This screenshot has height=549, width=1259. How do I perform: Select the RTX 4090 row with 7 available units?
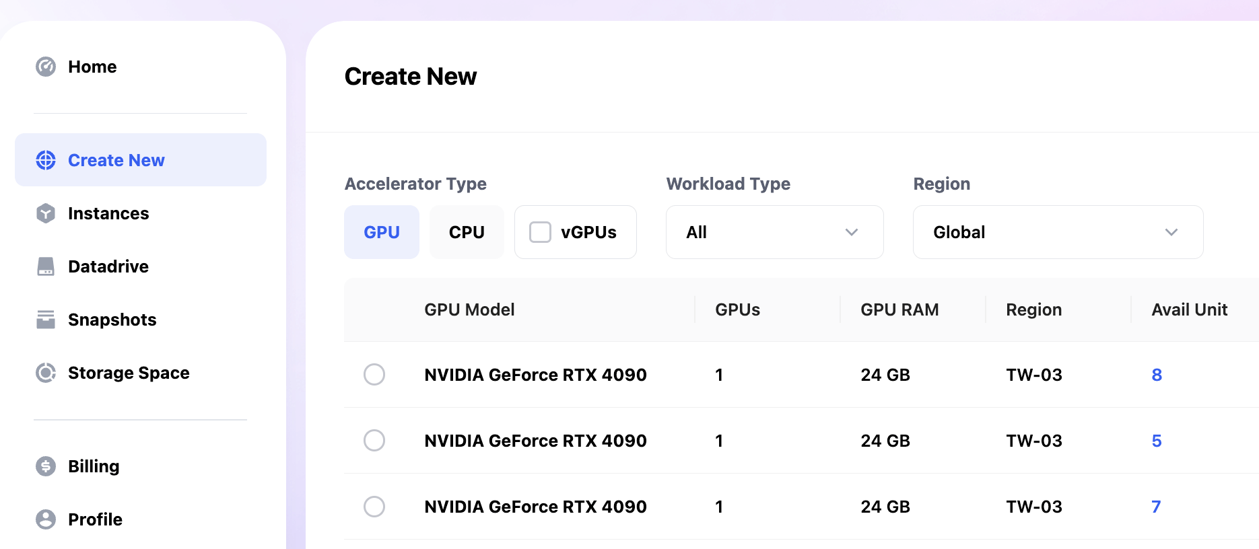tap(374, 507)
